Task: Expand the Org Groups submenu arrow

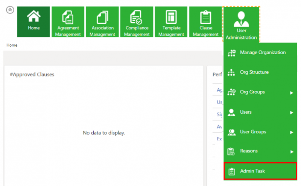Action: (292, 93)
